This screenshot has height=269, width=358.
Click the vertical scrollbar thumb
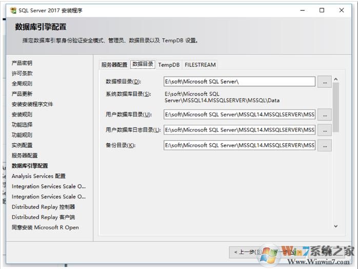335,107
